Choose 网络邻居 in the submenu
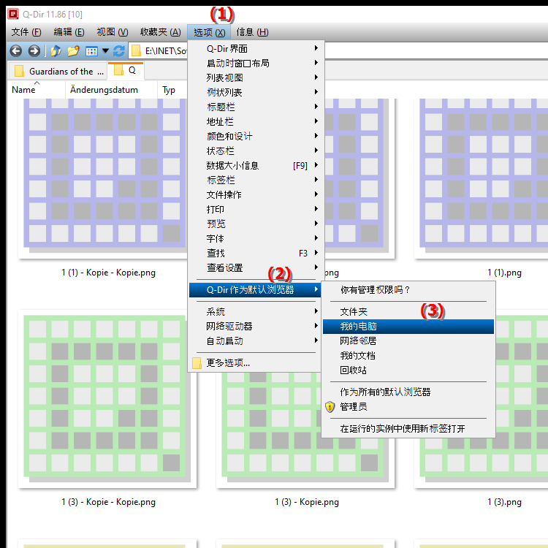 408,340
